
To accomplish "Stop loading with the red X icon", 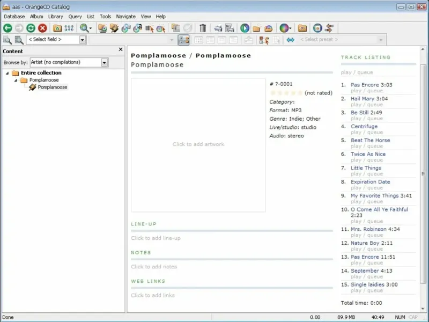I will 42,28.
